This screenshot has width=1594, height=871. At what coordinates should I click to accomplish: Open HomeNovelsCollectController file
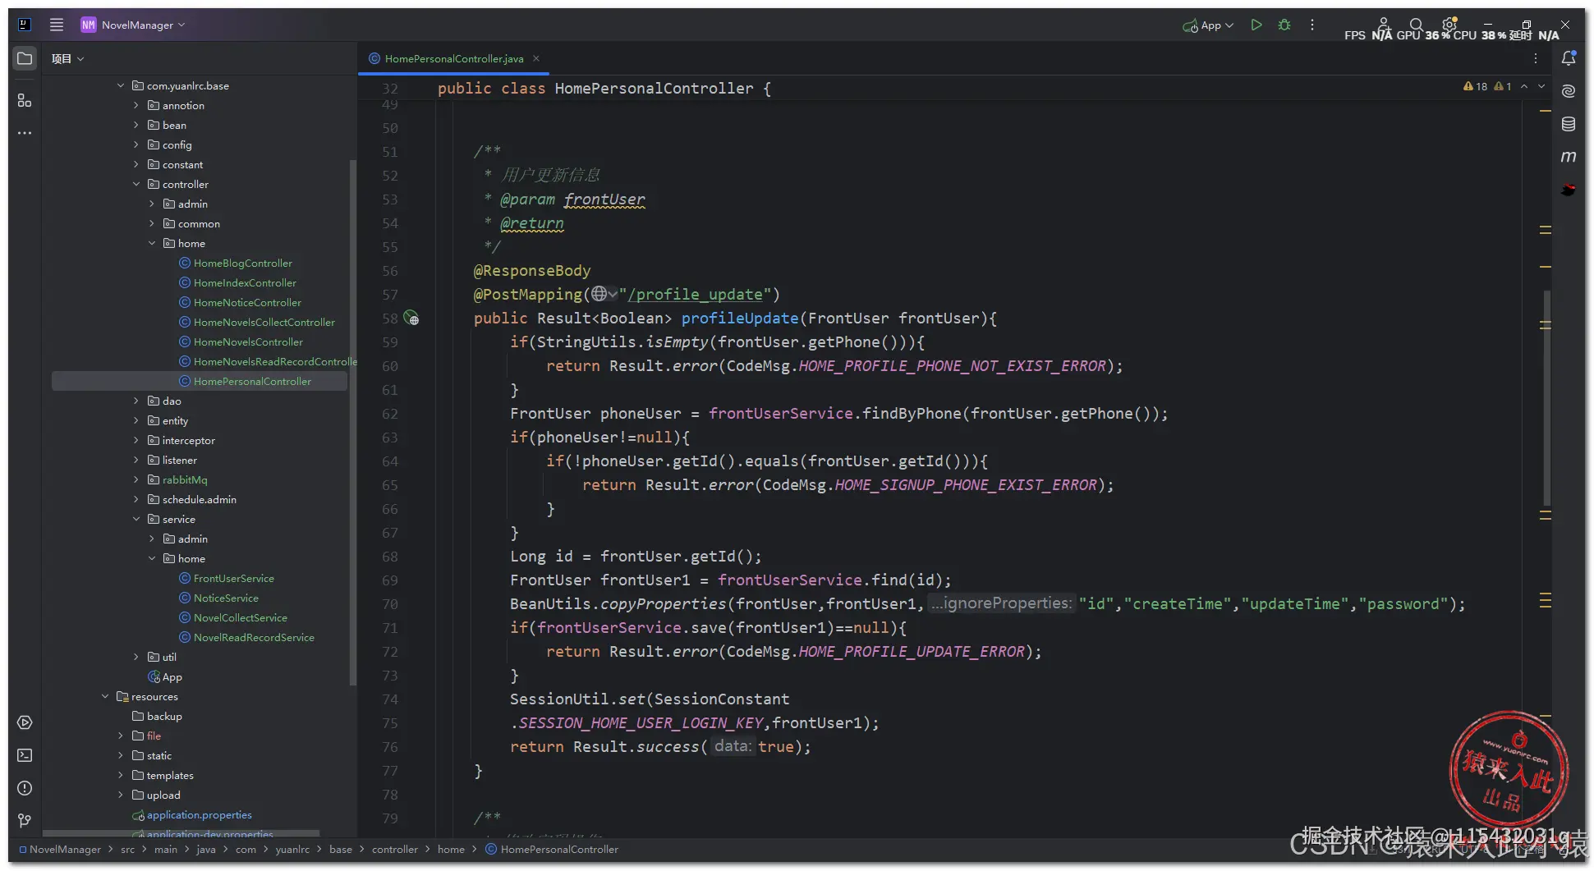click(x=264, y=322)
